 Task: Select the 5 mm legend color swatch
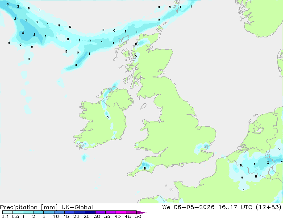click(x=49, y=212)
